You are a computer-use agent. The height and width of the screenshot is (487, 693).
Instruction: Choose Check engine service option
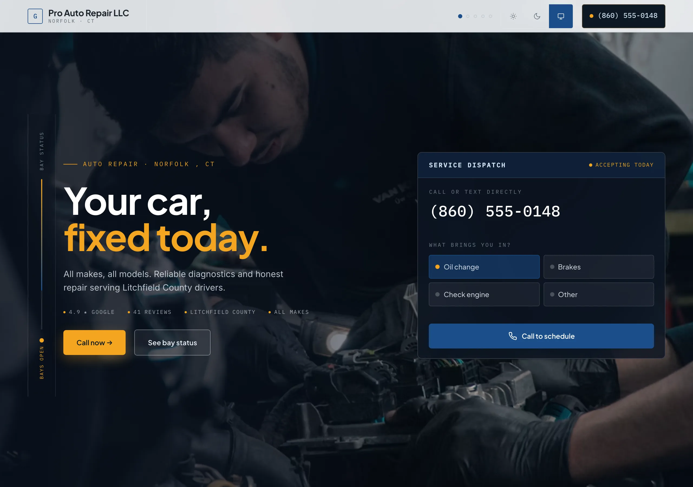tap(484, 294)
